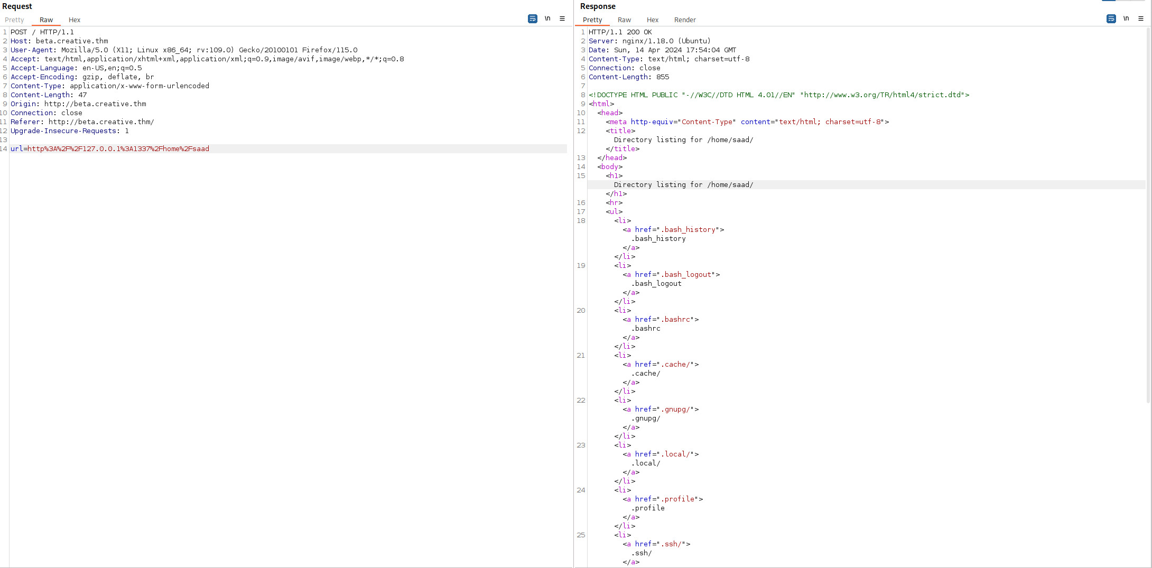Click the Response panel vertical scrollbar

click(1148, 216)
